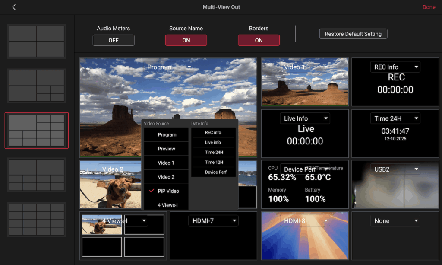
Task: Select the second multi-view layout icon
Action: [37, 86]
